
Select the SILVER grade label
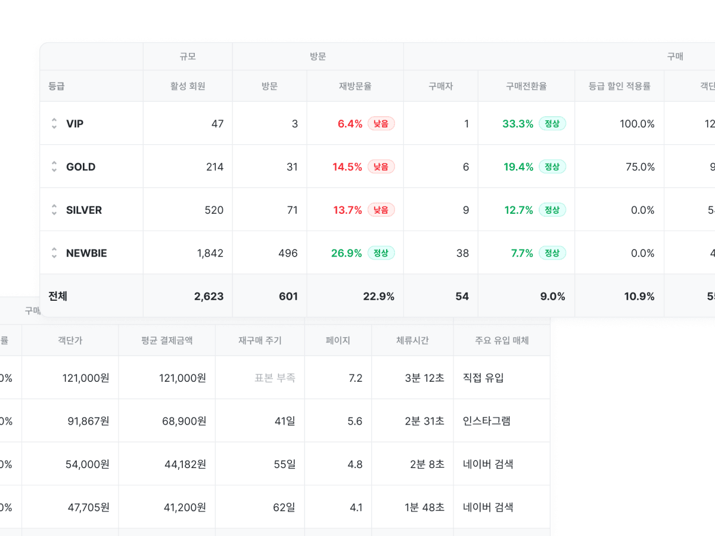tap(84, 210)
